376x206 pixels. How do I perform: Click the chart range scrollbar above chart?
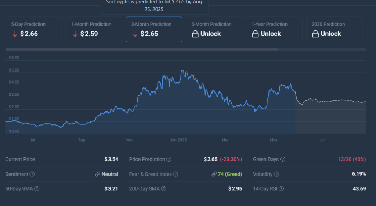click(x=142, y=49)
